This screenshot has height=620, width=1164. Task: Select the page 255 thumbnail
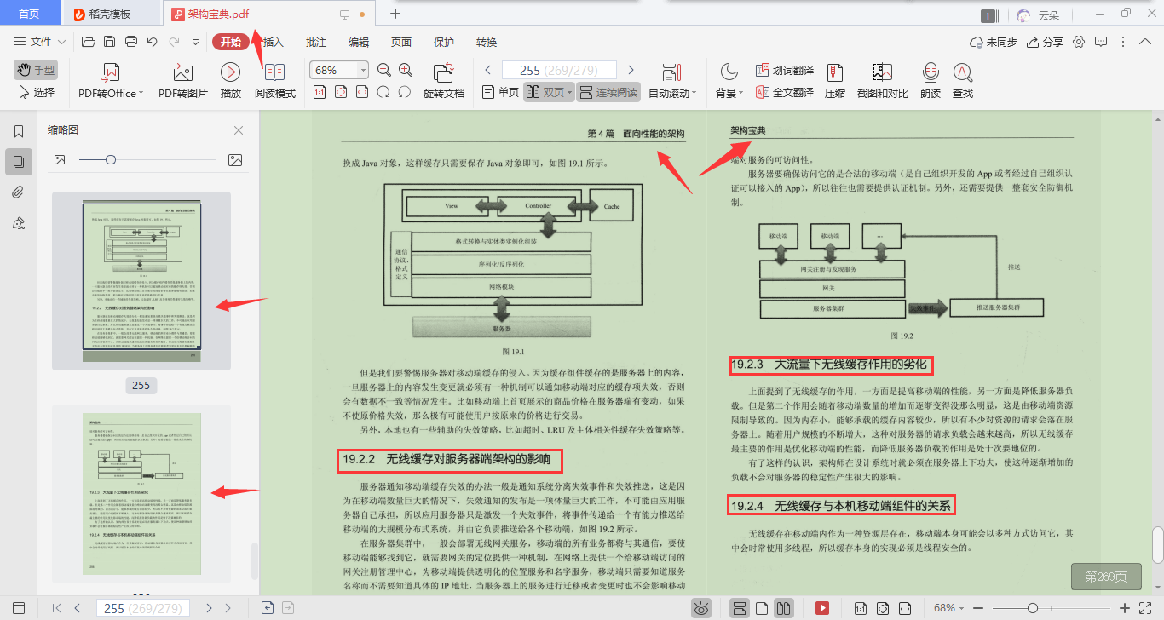pyautogui.click(x=141, y=281)
